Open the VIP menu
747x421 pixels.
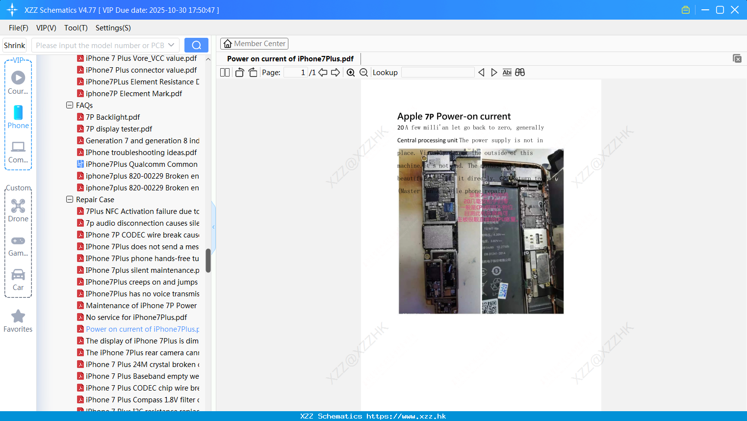(46, 28)
